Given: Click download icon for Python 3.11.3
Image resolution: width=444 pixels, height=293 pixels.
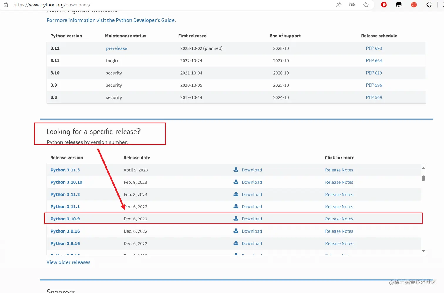Looking at the screenshot, I should pyautogui.click(x=236, y=170).
